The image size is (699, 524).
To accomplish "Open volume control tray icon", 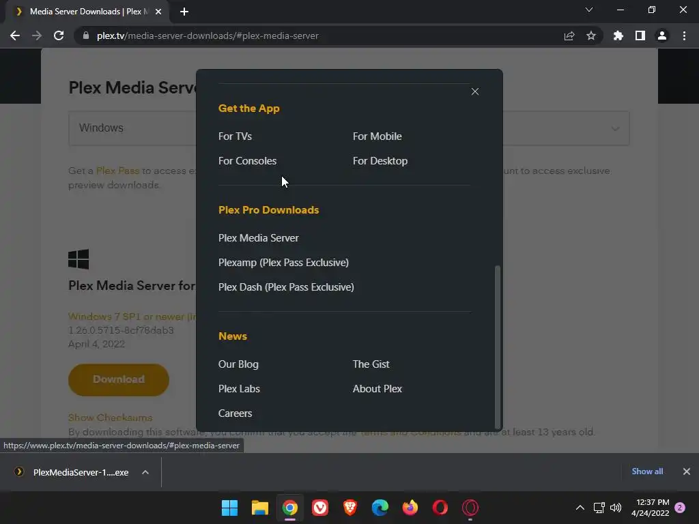I will pyautogui.click(x=616, y=508).
